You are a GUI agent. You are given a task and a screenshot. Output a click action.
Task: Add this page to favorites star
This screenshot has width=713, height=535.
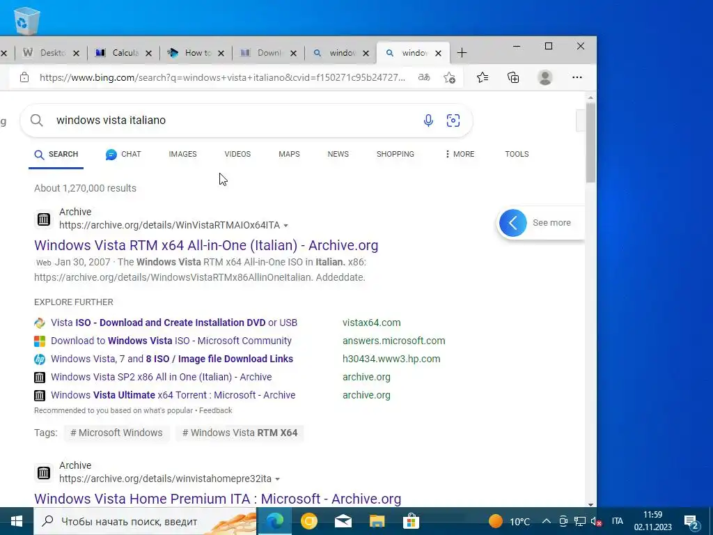pos(449,78)
